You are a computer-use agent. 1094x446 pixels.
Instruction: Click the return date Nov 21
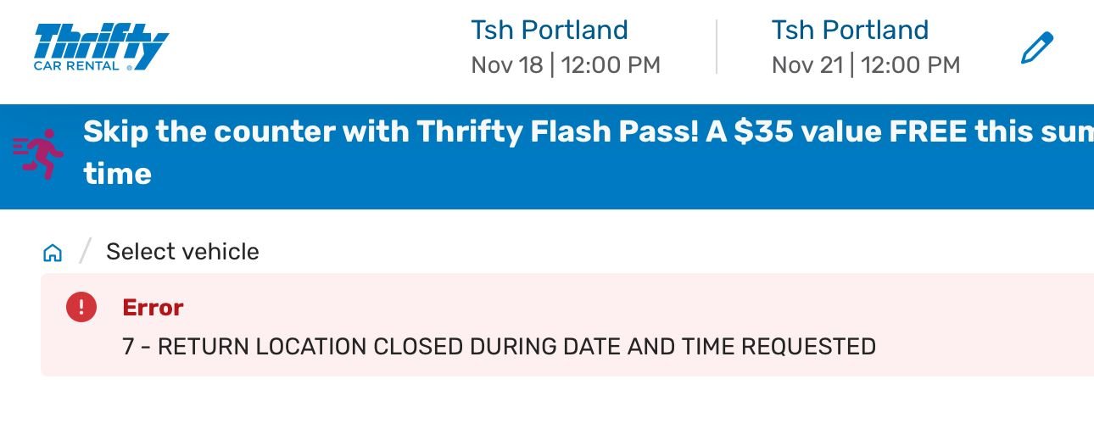[x=807, y=65]
